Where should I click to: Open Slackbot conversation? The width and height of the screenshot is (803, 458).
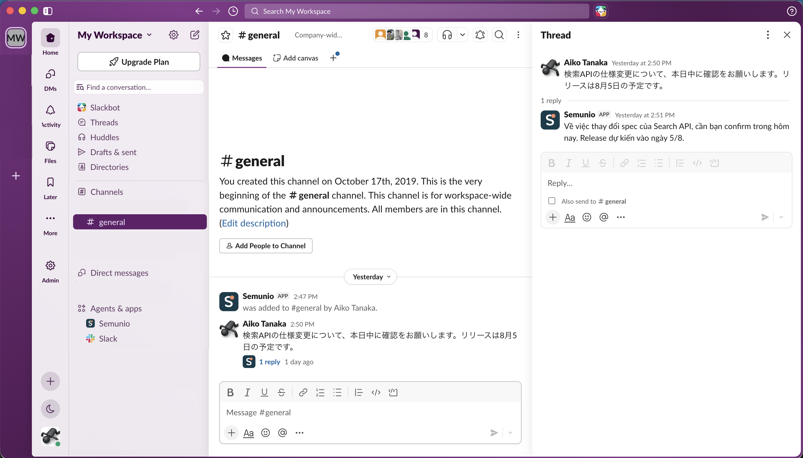105,108
